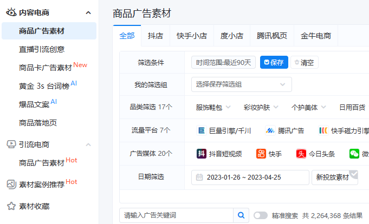Click the green WeChat media icon

point(354,154)
